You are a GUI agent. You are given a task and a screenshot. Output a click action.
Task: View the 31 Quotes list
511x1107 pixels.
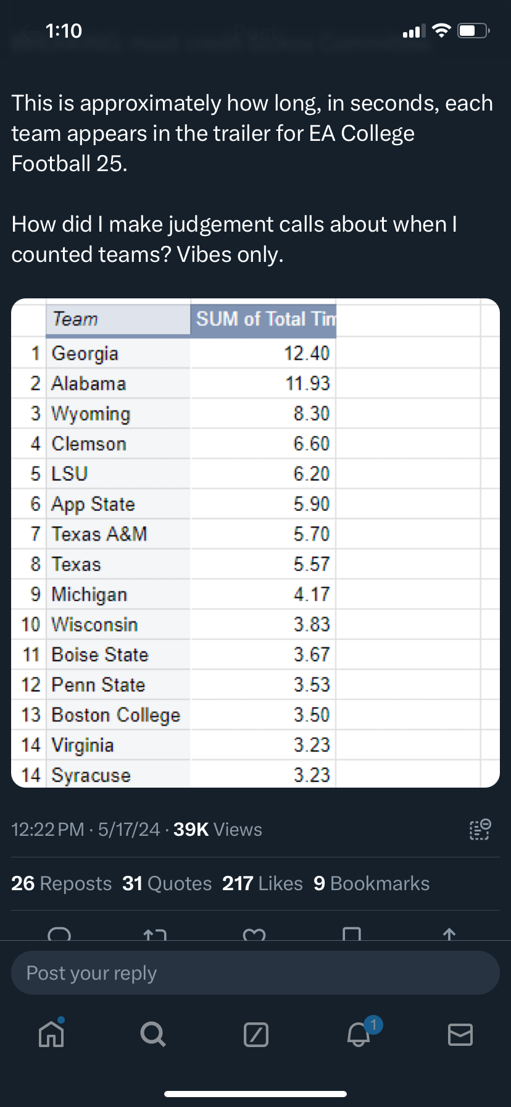167,883
